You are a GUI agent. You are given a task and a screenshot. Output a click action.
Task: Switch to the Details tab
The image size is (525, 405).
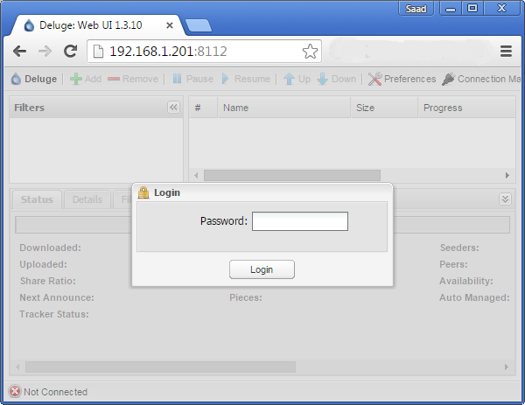pyautogui.click(x=87, y=199)
